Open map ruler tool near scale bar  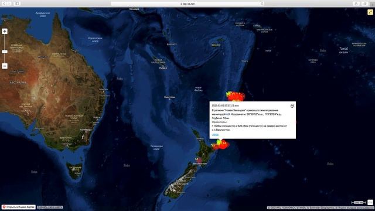click(x=370, y=202)
